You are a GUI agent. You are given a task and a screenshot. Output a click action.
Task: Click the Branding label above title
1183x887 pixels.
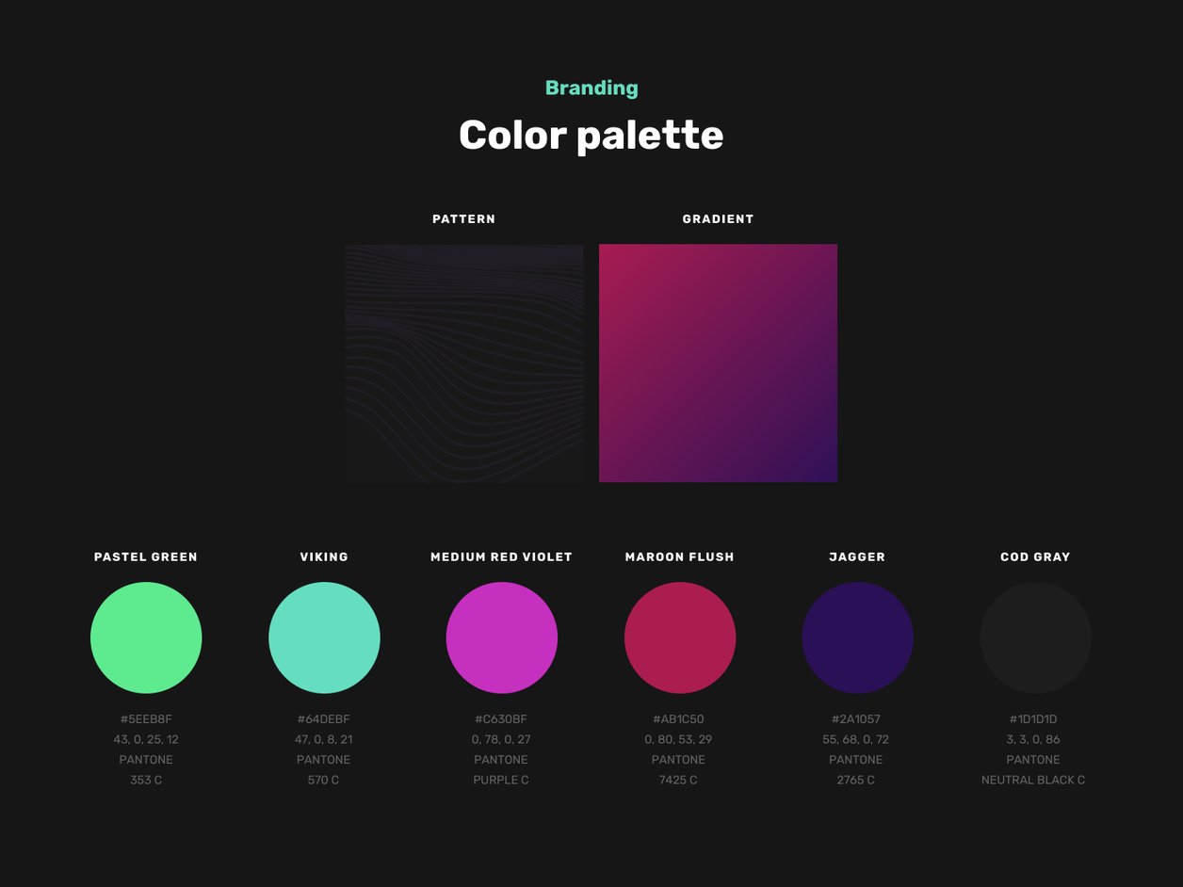591,89
